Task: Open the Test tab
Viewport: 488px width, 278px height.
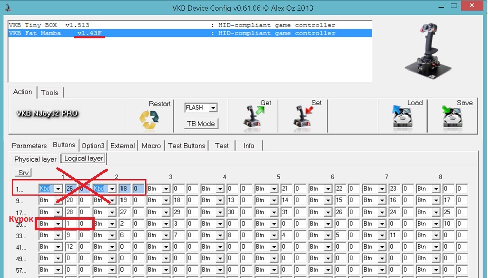Action: coord(222,146)
